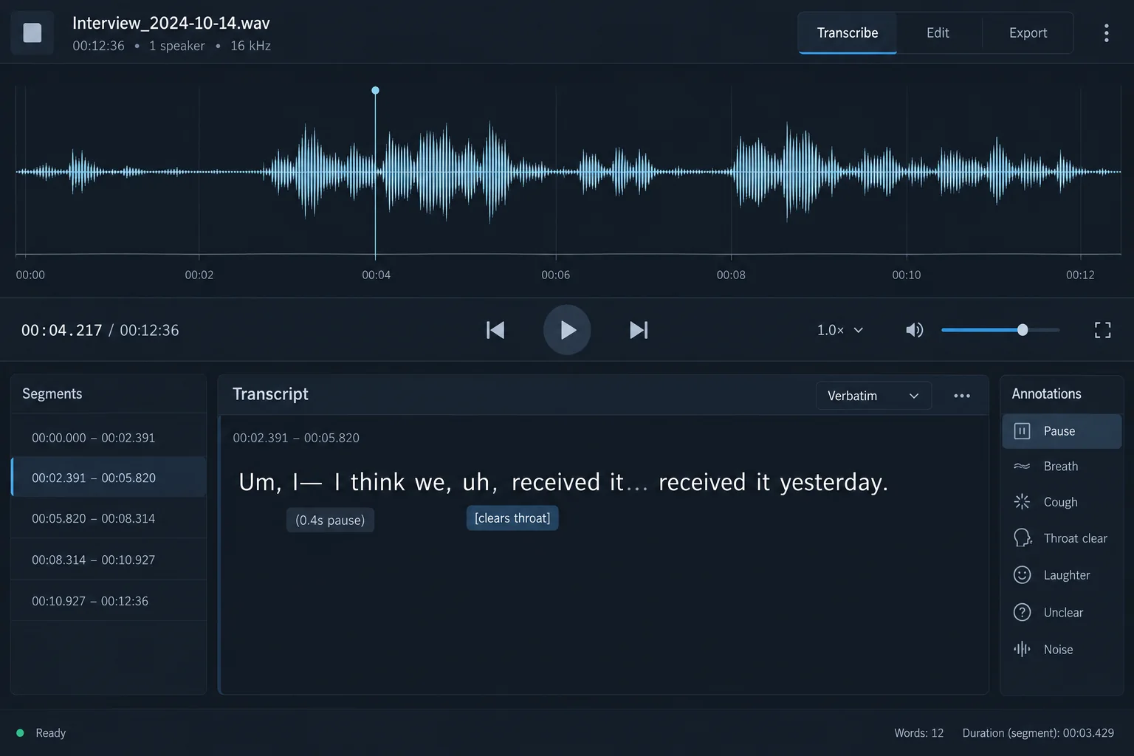
Task: Skip to the previous segment
Action: 495,330
